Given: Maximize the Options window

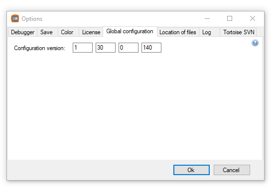Looking at the screenshot, I should (x=230, y=18).
